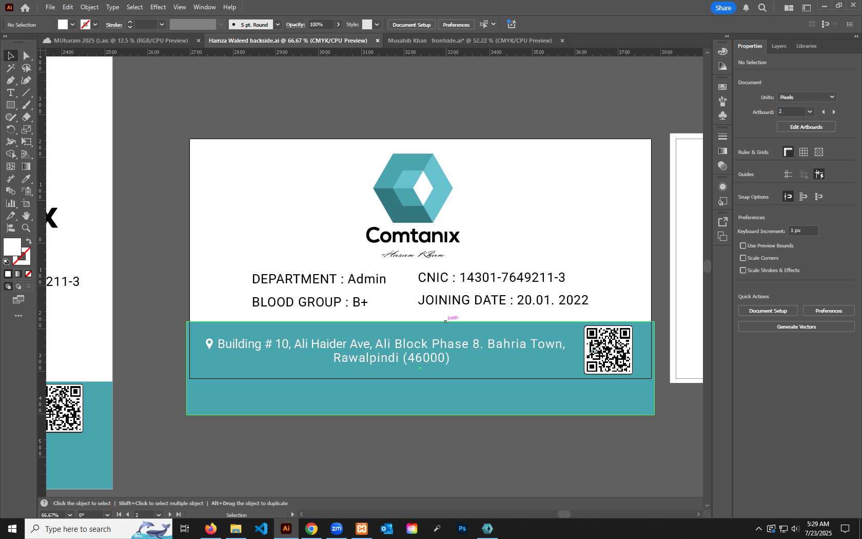
Task: Open the Object menu
Action: pyautogui.click(x=89, y=7)
